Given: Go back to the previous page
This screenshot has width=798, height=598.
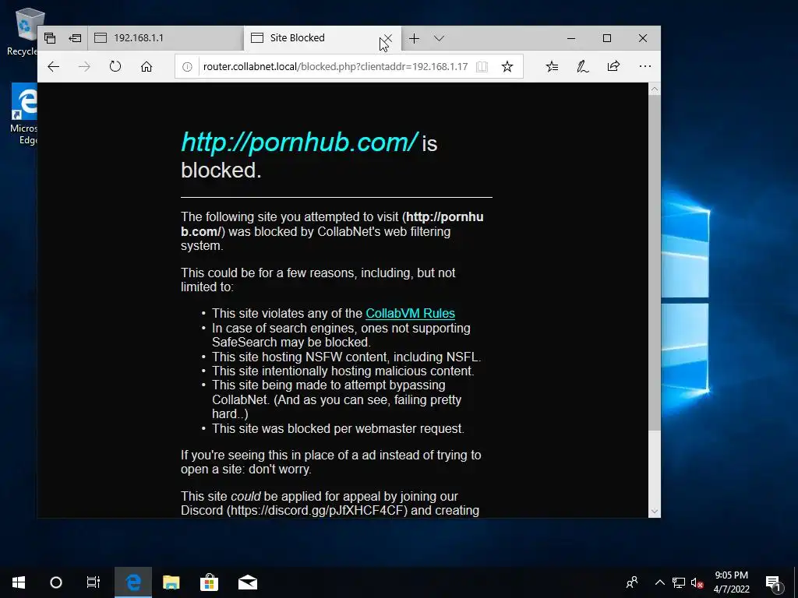Looking at the screenshot, I should point(54,67).
